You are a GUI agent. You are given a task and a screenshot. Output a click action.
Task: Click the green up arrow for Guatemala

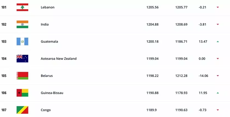[218, 42]
